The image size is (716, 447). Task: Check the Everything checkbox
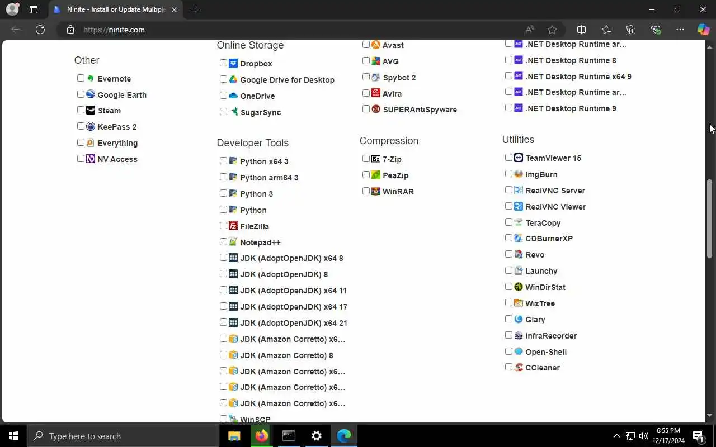[x=81, y=142]
